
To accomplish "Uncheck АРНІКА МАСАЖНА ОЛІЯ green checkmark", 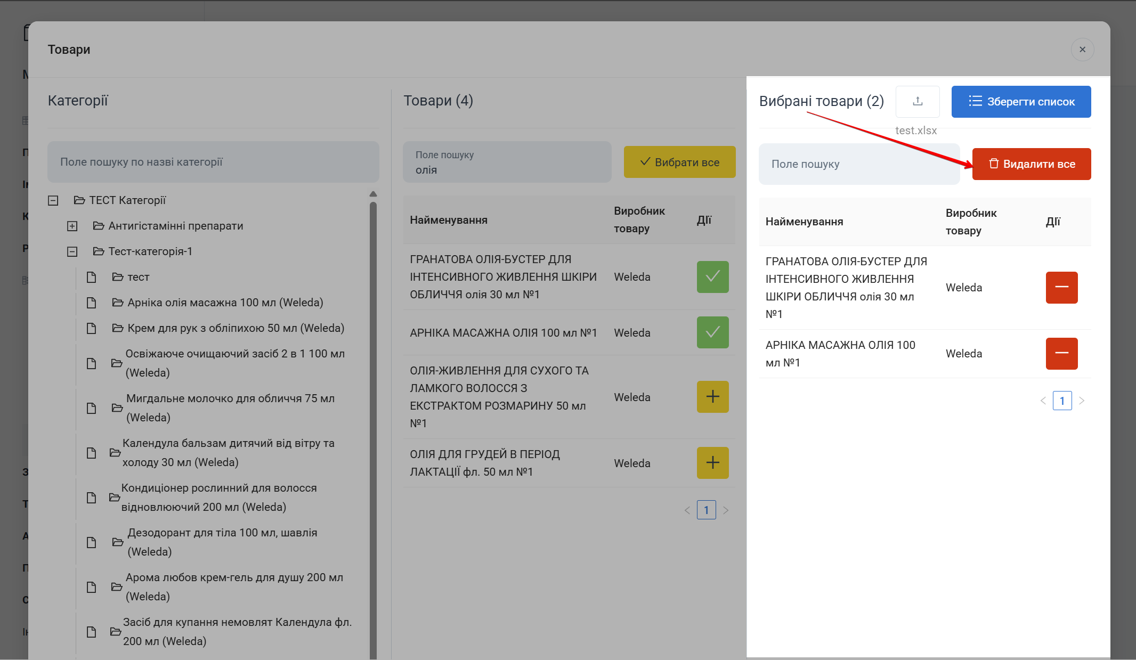I will (712, 332).
